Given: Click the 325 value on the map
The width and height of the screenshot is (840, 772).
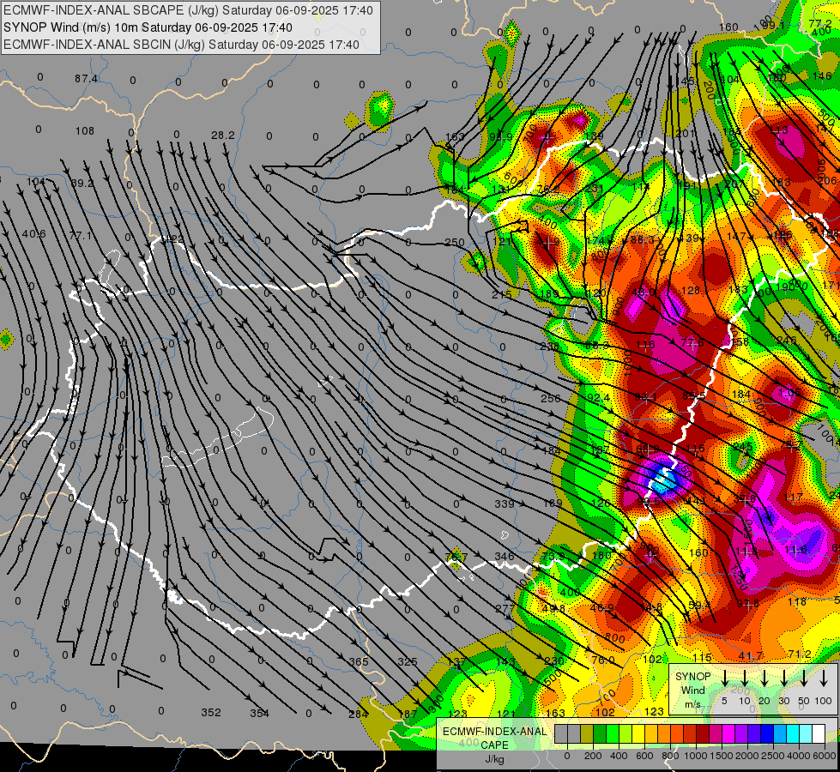Looking at the screenshot, I should point(408,661).
